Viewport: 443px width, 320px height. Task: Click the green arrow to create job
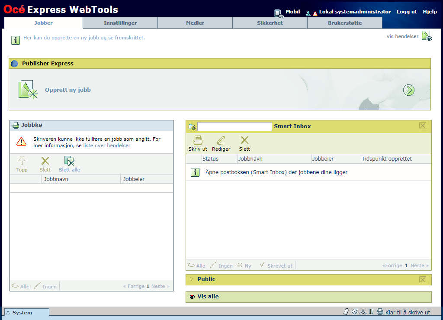pos(408,90)
